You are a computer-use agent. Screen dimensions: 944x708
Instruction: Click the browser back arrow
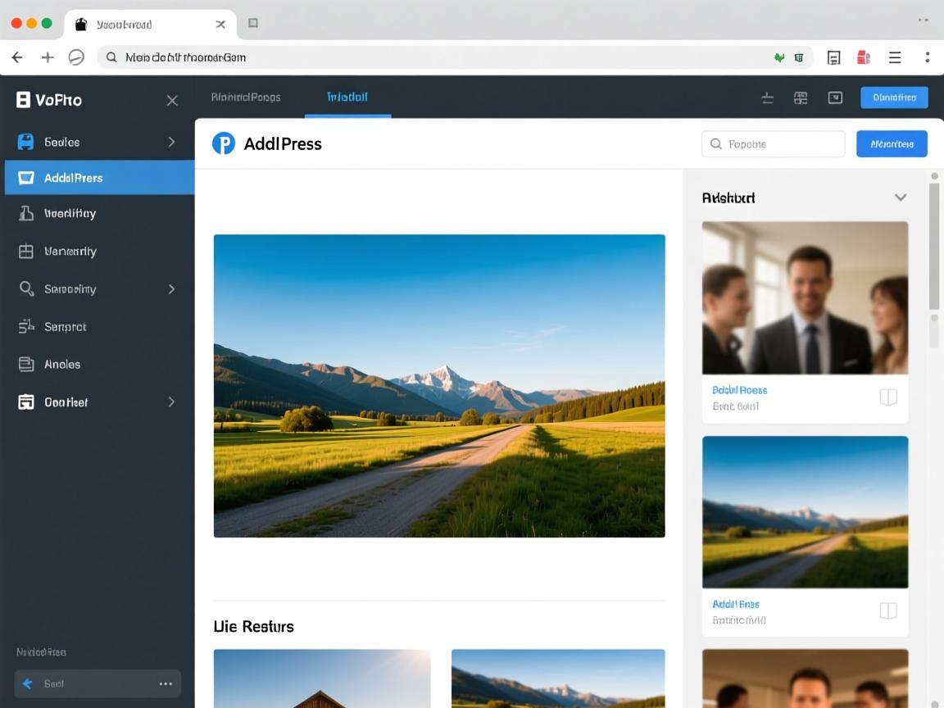point(17,57)
